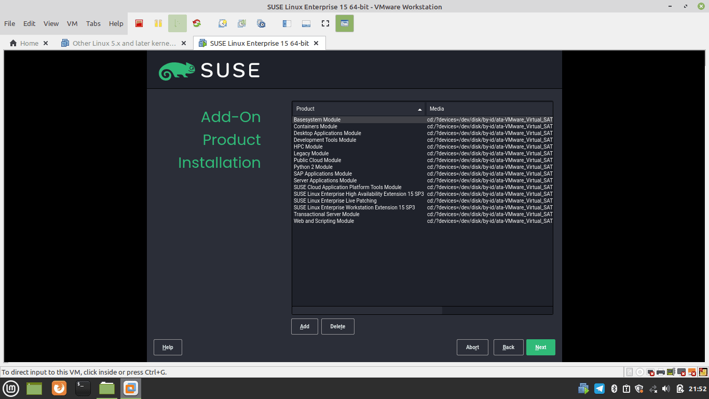Viewport: 709px width, 399px height.
Task: Enter full screen mode icon
Action: tap(325, 23)
